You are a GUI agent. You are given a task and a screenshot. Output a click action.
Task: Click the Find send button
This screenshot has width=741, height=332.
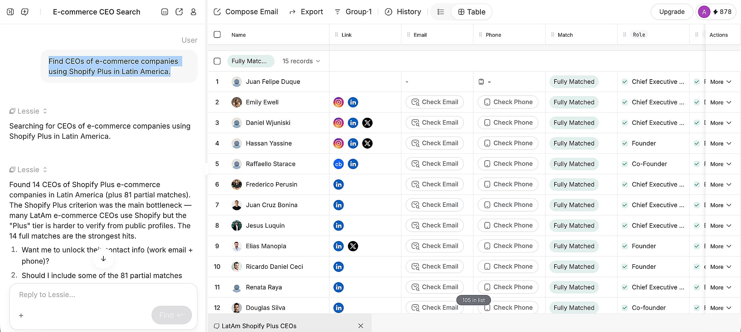[171, 315]
